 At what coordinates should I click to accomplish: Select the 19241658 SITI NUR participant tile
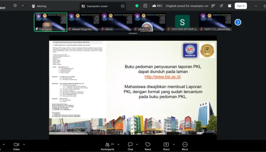[183, 22]
